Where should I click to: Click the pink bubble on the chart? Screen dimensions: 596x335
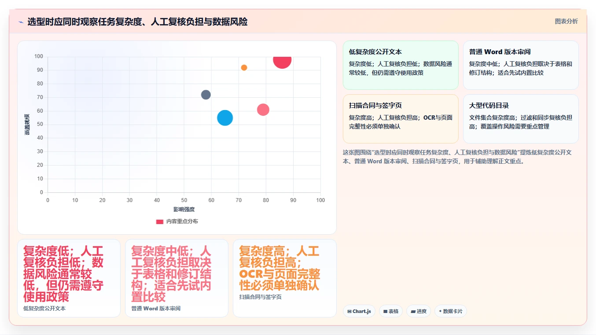point(263,110)
